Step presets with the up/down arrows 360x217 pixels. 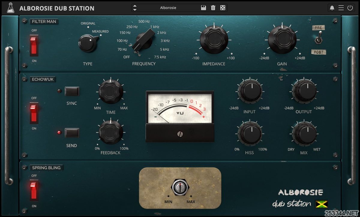point(135,8)
